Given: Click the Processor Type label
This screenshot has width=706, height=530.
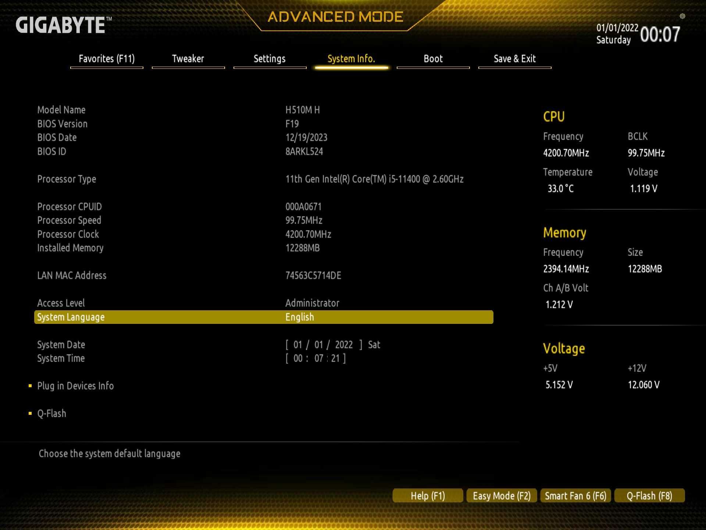Looking at the screenshot, I should (67, 179).
